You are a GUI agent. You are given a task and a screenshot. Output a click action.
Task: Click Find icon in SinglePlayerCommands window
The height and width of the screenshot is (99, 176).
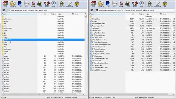pos(128,4)
